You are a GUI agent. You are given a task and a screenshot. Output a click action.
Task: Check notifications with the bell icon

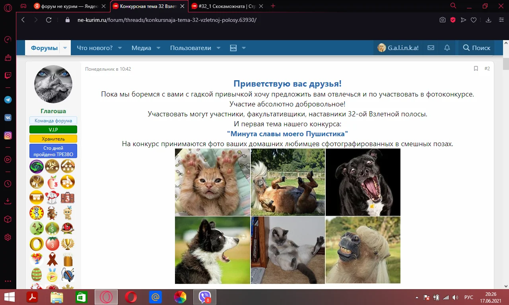(447, 48)
